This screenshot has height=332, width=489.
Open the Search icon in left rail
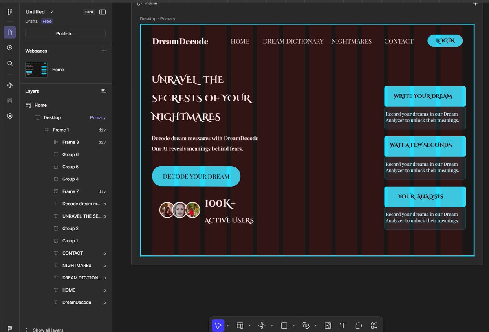10,63
